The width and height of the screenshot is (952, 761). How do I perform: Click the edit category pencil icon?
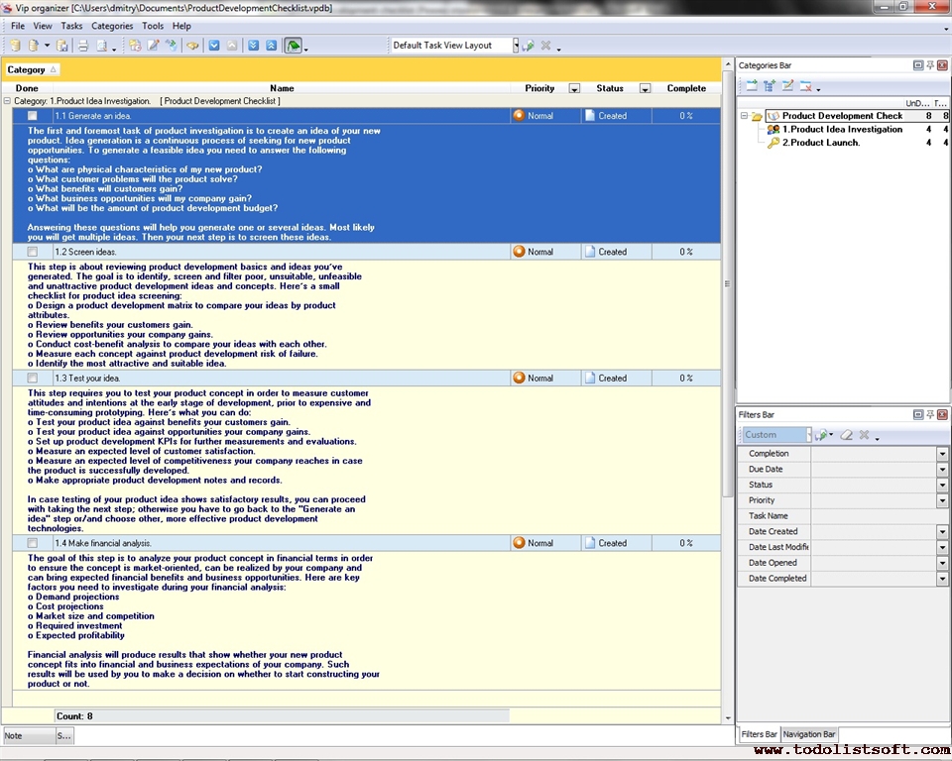[x=787, y=86]
